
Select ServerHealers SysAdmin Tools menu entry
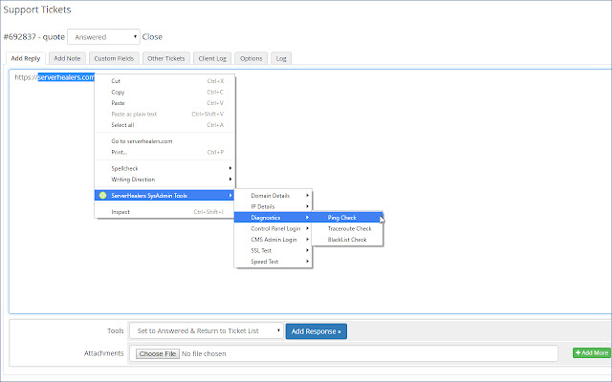[x=164, y=196]
